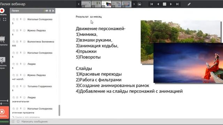Open info for Наталья Солодкова's message '5'
This screenshot has width=223, height=125.
tap(24, 19)
